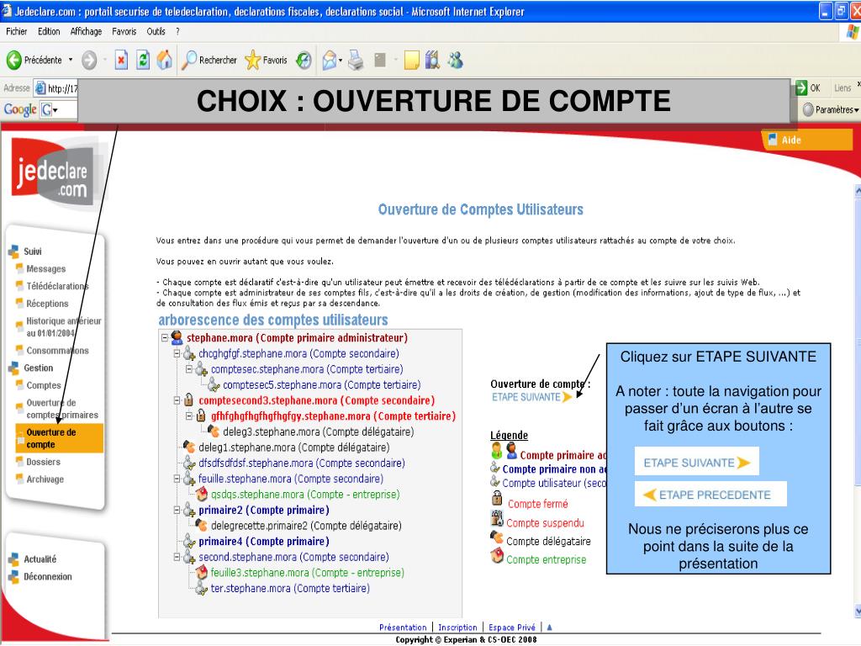Viewport: 861px width, 646px height.
Task: Click the enterprise icon beside feuille3.stephane.mora
Action: (x=202, y=572)
